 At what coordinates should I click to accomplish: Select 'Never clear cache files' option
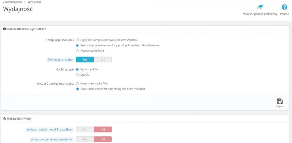(77, 83)
